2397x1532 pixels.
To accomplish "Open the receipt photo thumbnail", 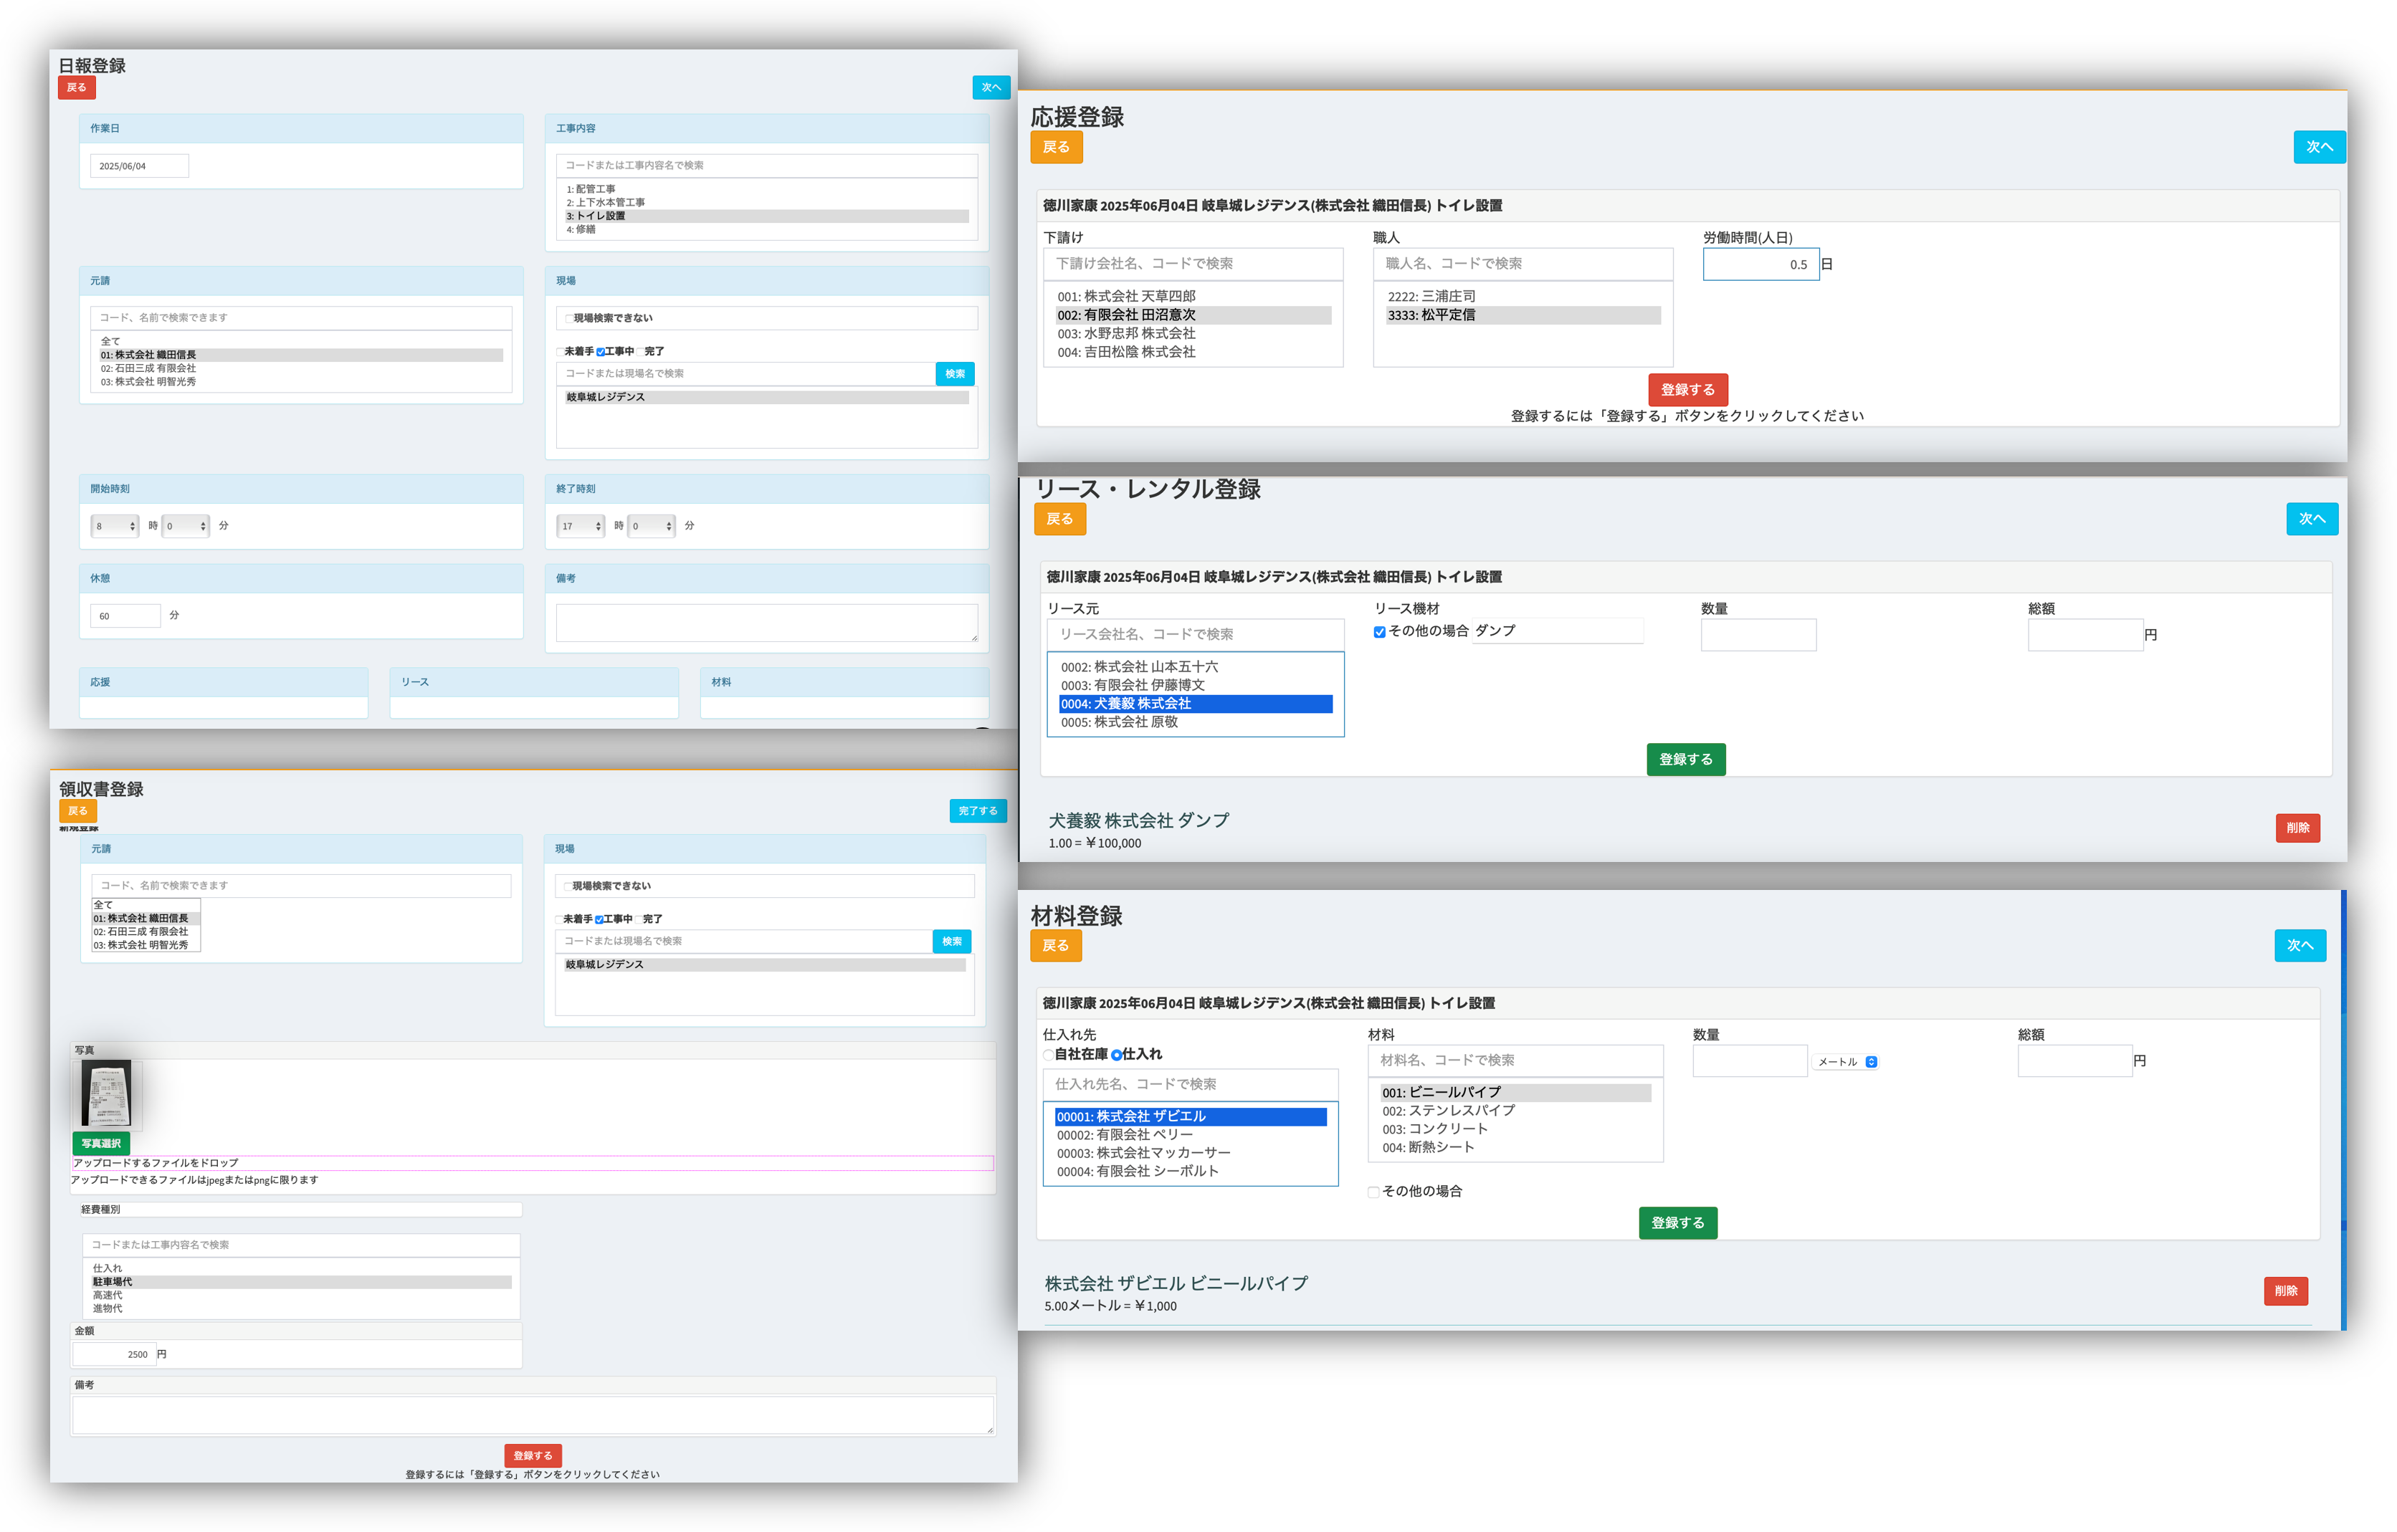I will pyautogui.click(x=107, y=1093).
